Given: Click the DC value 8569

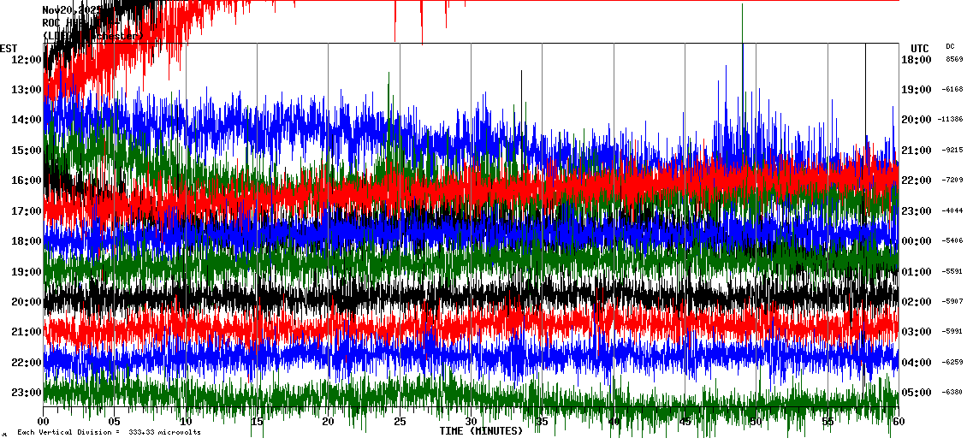Looking at the screenshot, I should coord(954,60).
